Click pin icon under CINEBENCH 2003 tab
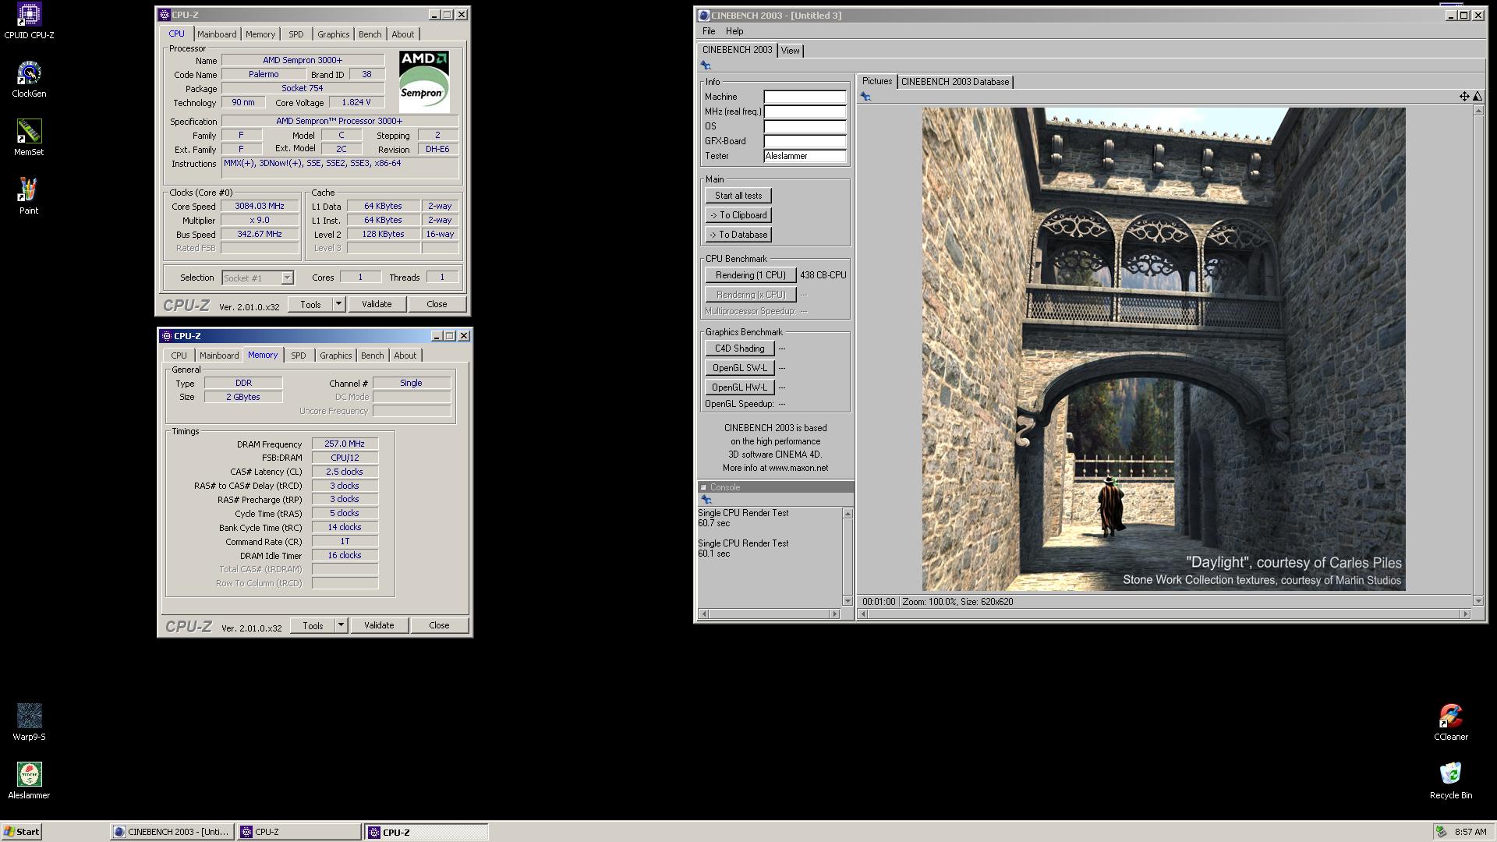 (706, 65)
